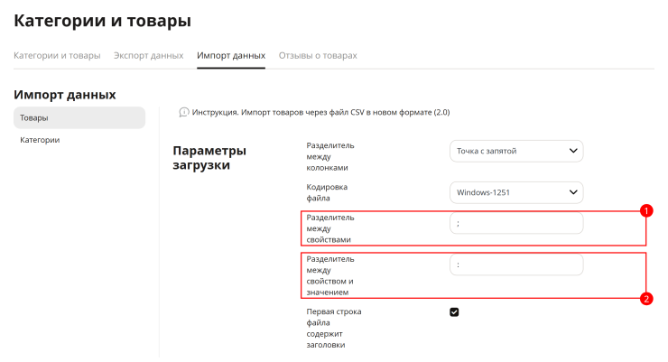Click the 'Кодировка файла' label
The width and height of the screenshot is (668, 362).
(327, 192)
